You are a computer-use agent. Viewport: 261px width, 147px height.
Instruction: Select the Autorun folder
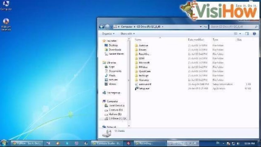click(x=141, y=45)
